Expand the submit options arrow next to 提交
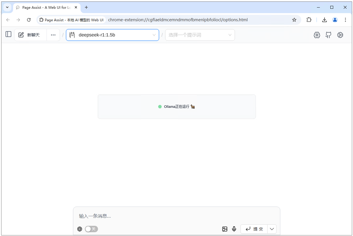This screenshot has height=236, width=353. coord(272,229)
